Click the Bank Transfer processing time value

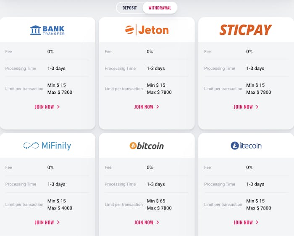pyautogui.click(x=56, y=69)
